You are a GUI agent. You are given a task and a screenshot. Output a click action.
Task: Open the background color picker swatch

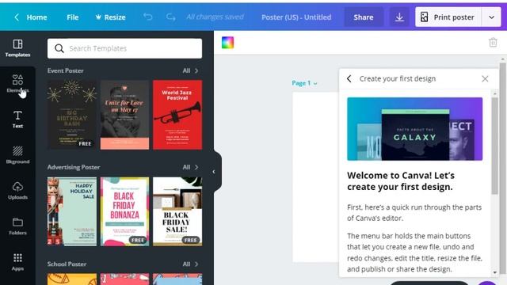(x=227, y=43)
